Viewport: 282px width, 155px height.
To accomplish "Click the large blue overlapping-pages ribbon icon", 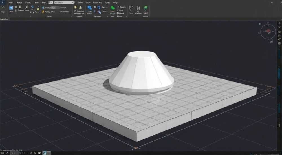I will (x=90, y=8).
